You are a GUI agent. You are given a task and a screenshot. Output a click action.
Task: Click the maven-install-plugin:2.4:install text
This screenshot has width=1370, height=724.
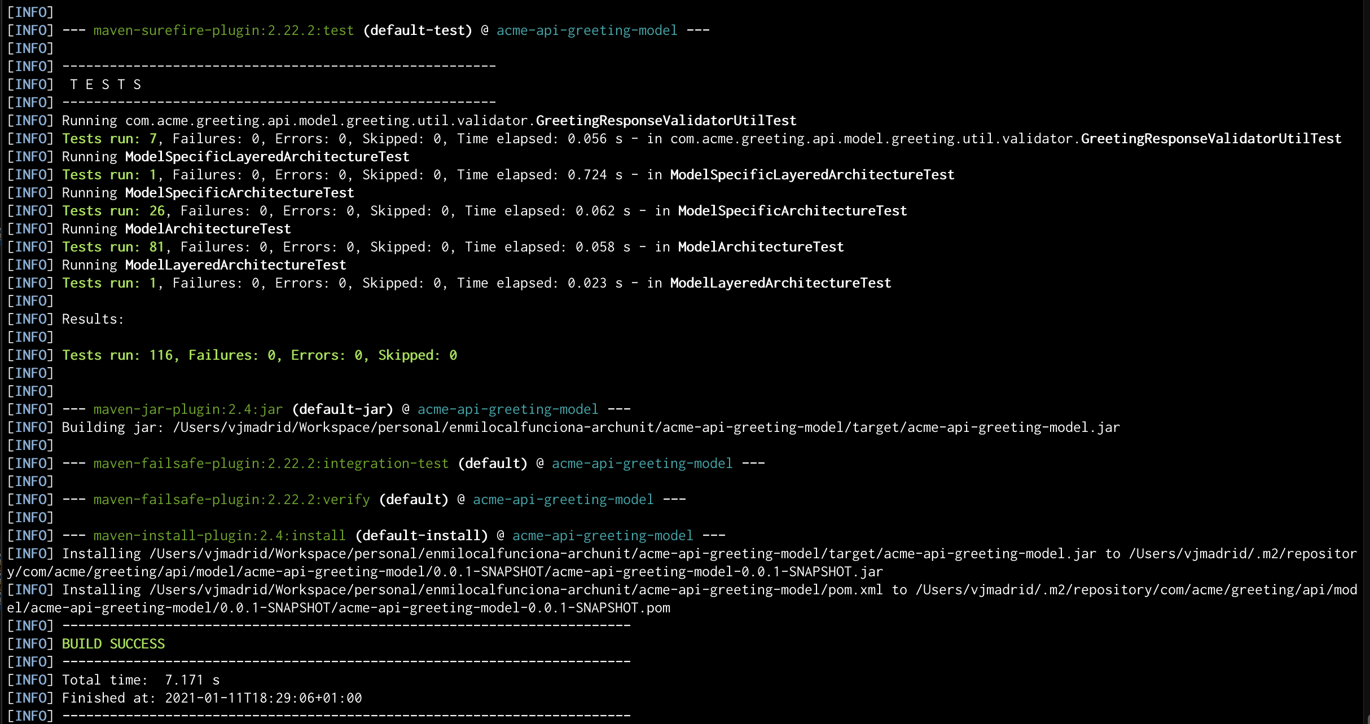(x=219, y=535)
